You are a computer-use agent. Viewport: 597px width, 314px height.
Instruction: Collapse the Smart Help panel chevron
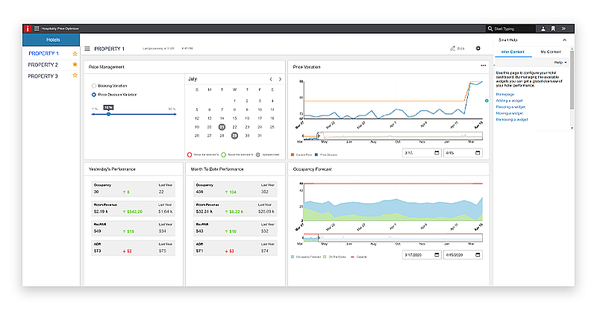pyautogui.click(x=565, y=40)
